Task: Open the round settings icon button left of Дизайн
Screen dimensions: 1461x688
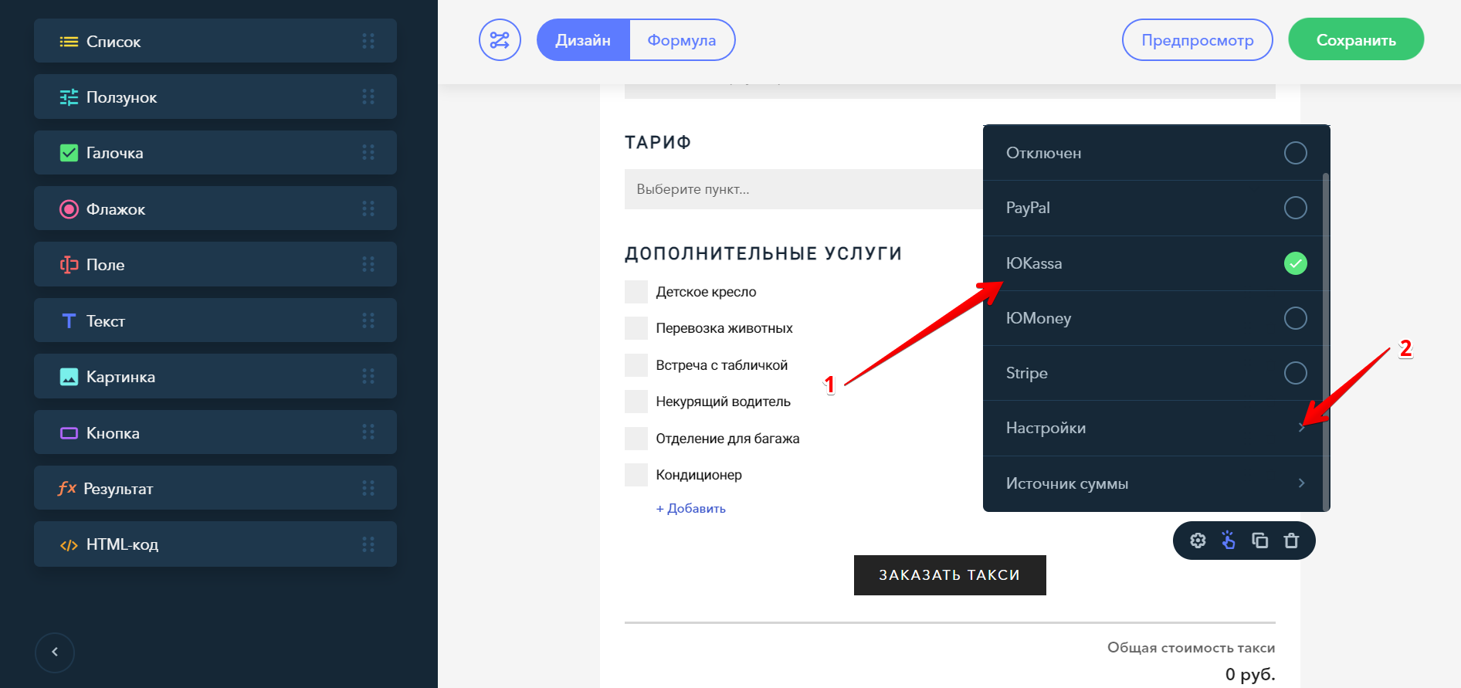Action: tap(500, 39)
